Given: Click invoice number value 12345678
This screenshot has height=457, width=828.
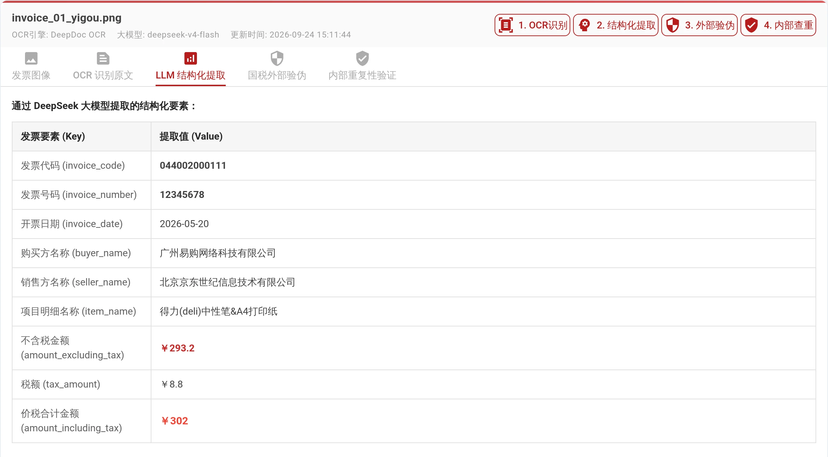Looking at the screenshot, I should 182,195.
